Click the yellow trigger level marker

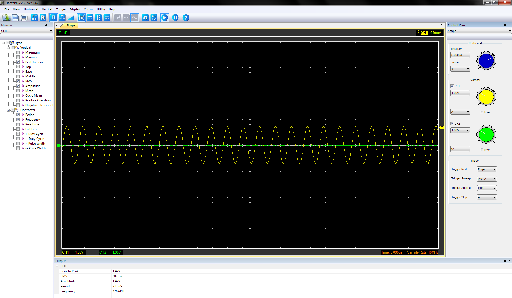click(442, 128)
